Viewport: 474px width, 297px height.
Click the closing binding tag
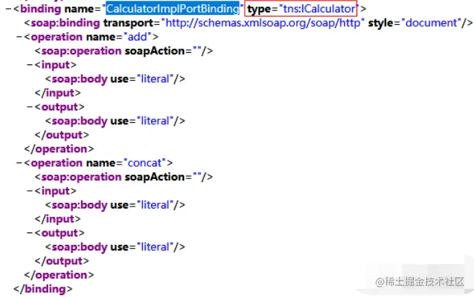pos(43,289)
